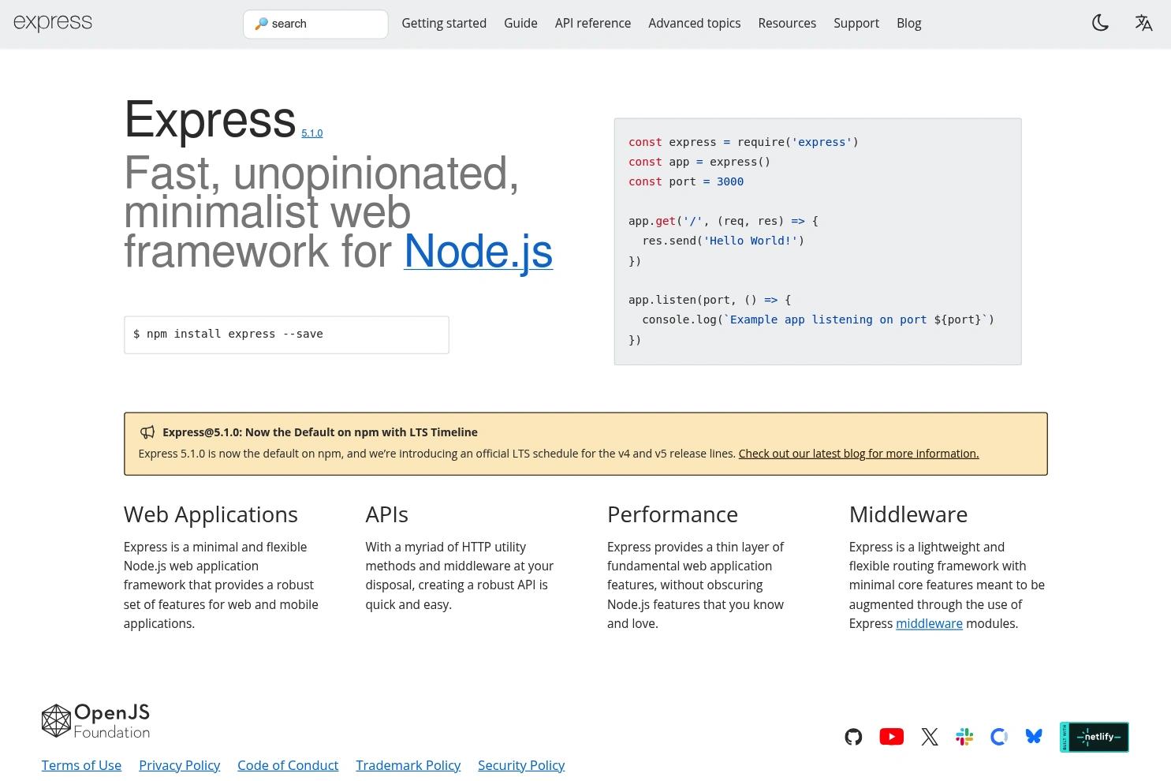Viewport: 1171px width, 781px height.
Task: Open the Getting started menu
Action: (x=444, y=23)
